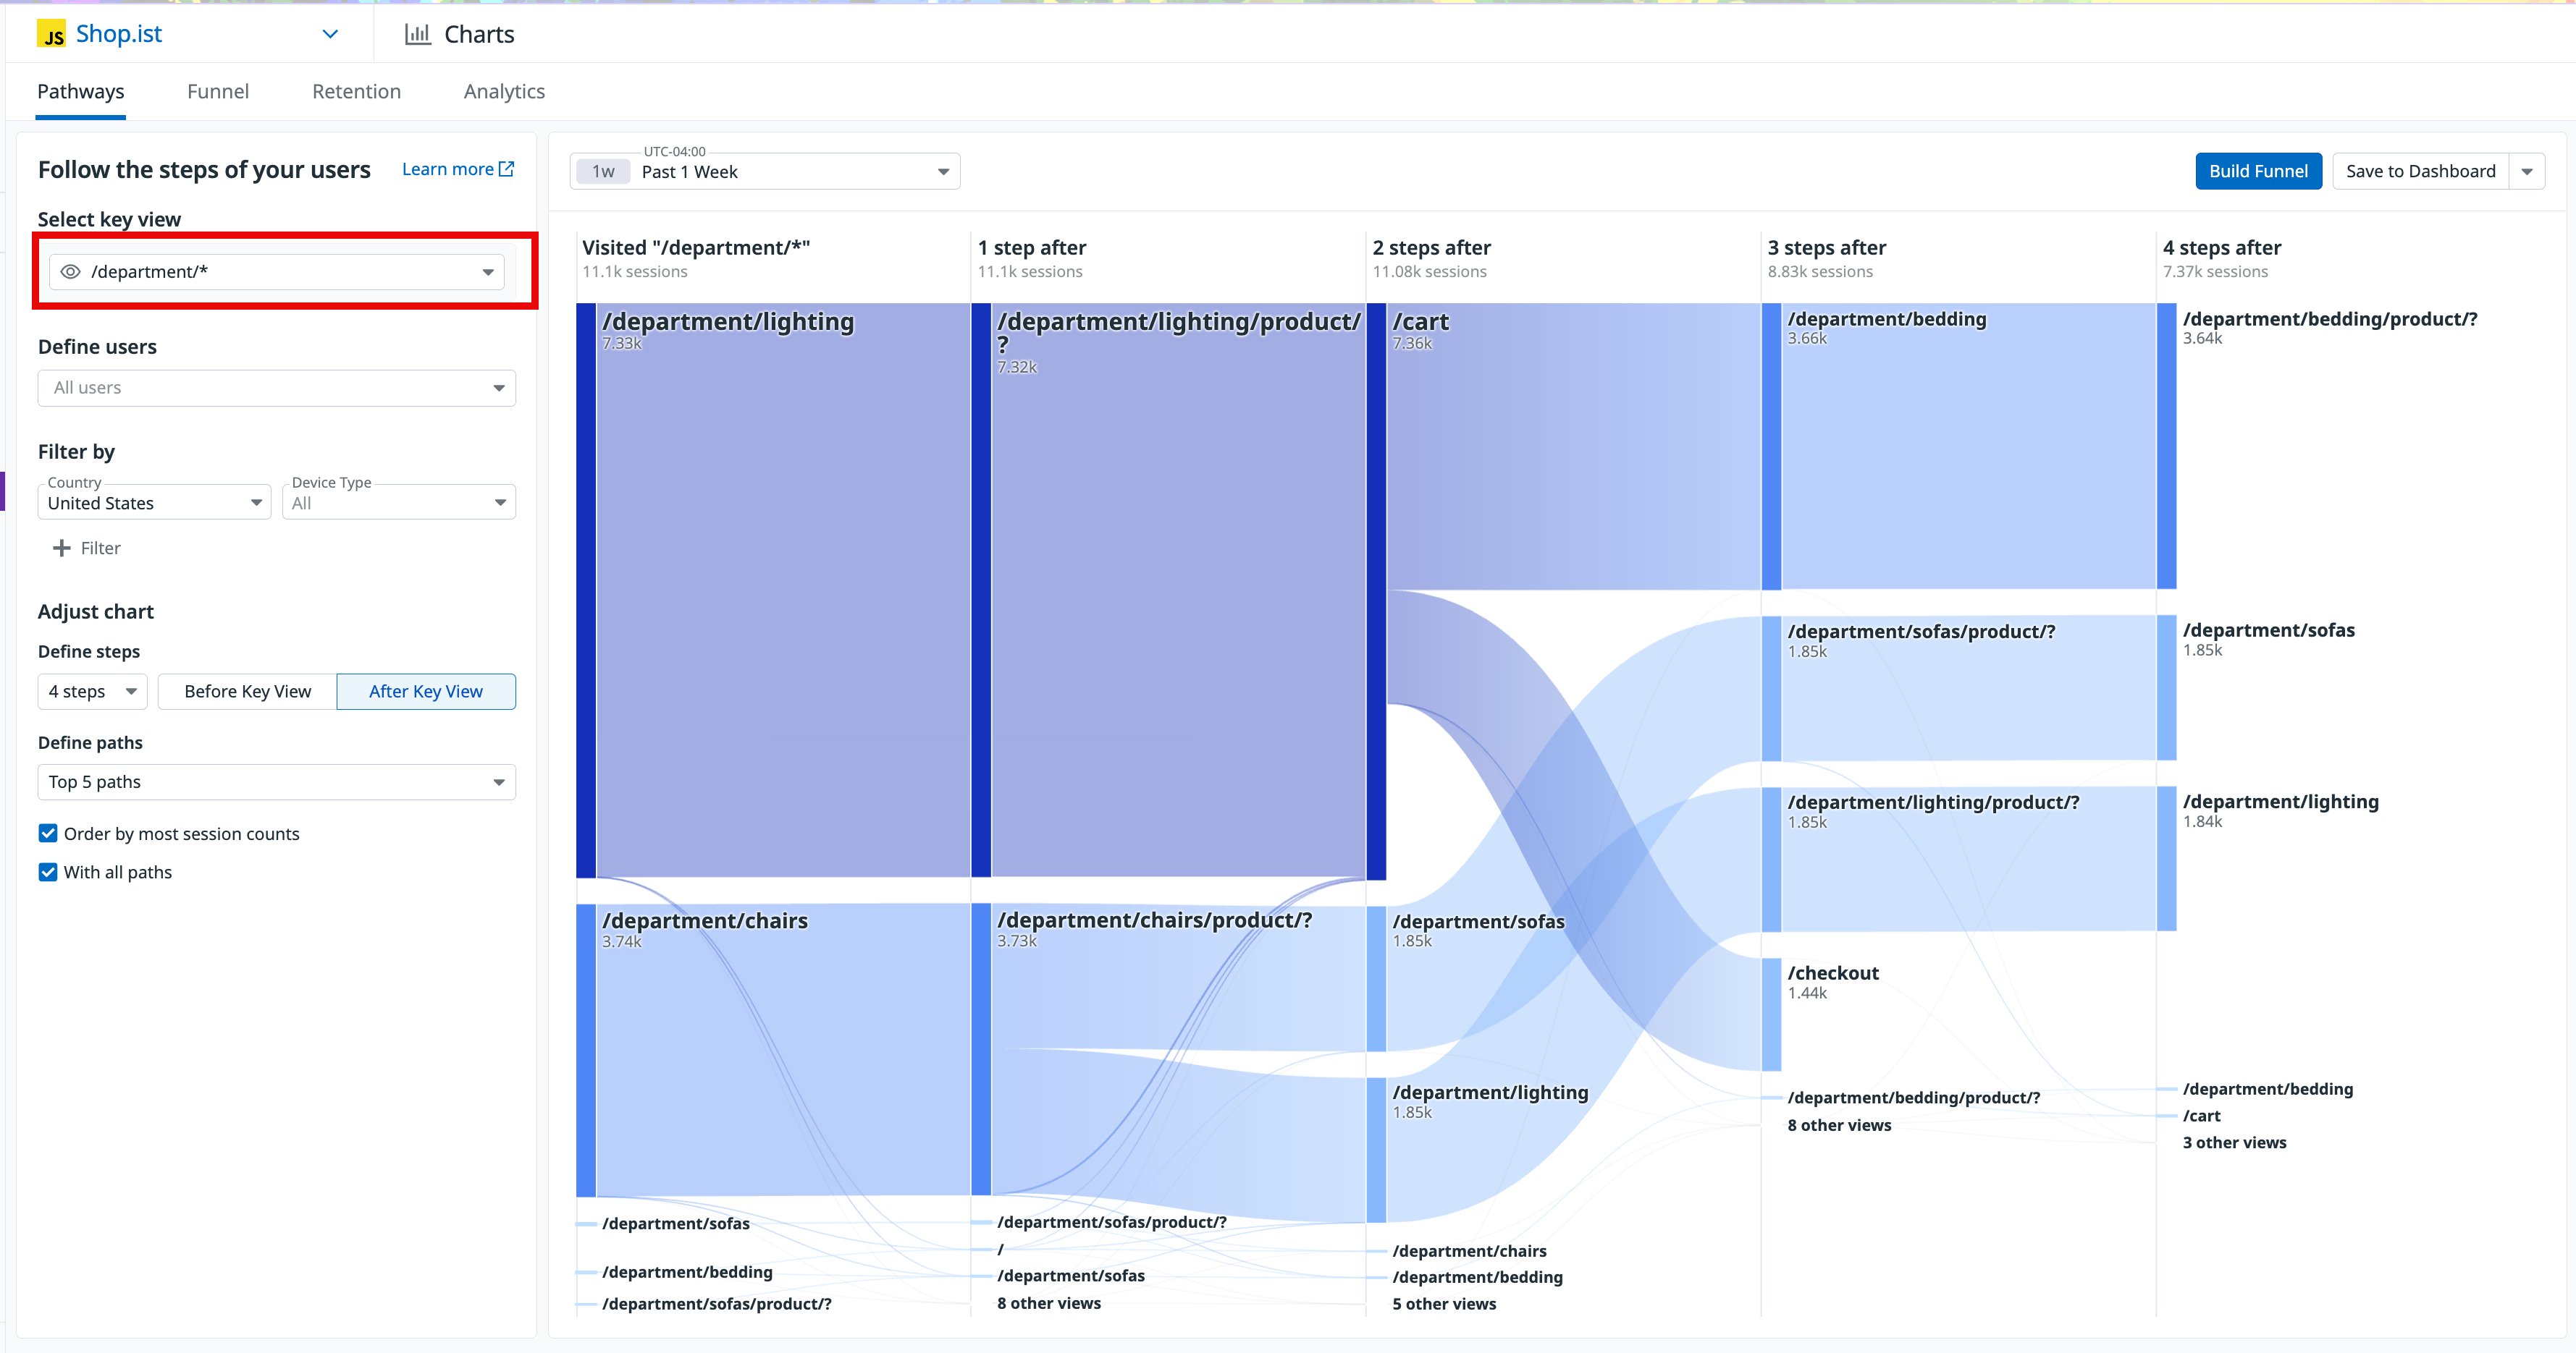Image resolution: width=2576 pixels, height=1353 pixels.
Task: Click the eye icon in key view
Action: click(70, 272)
